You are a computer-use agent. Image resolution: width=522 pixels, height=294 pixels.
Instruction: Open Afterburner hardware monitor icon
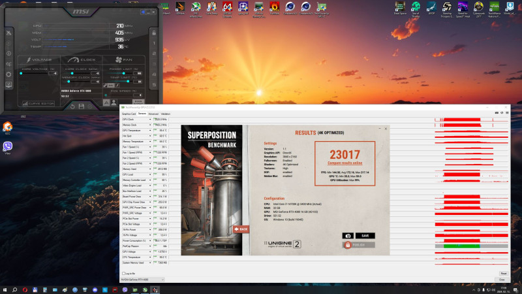pyautogui.click(x=8, y=85)
